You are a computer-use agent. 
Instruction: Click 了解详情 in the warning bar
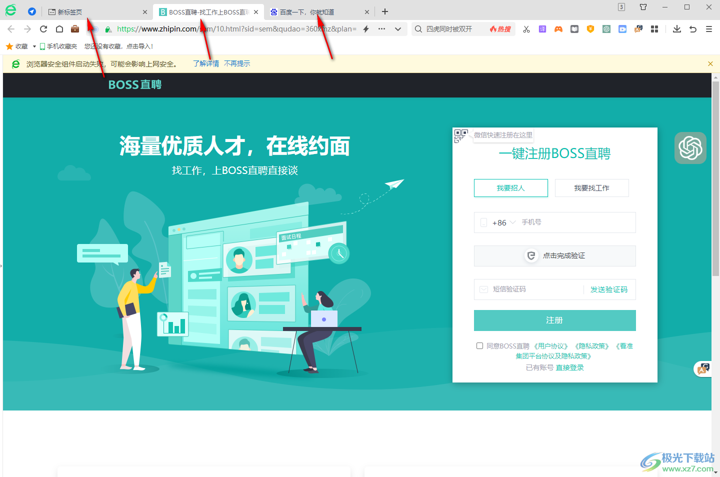coord(206,64)
